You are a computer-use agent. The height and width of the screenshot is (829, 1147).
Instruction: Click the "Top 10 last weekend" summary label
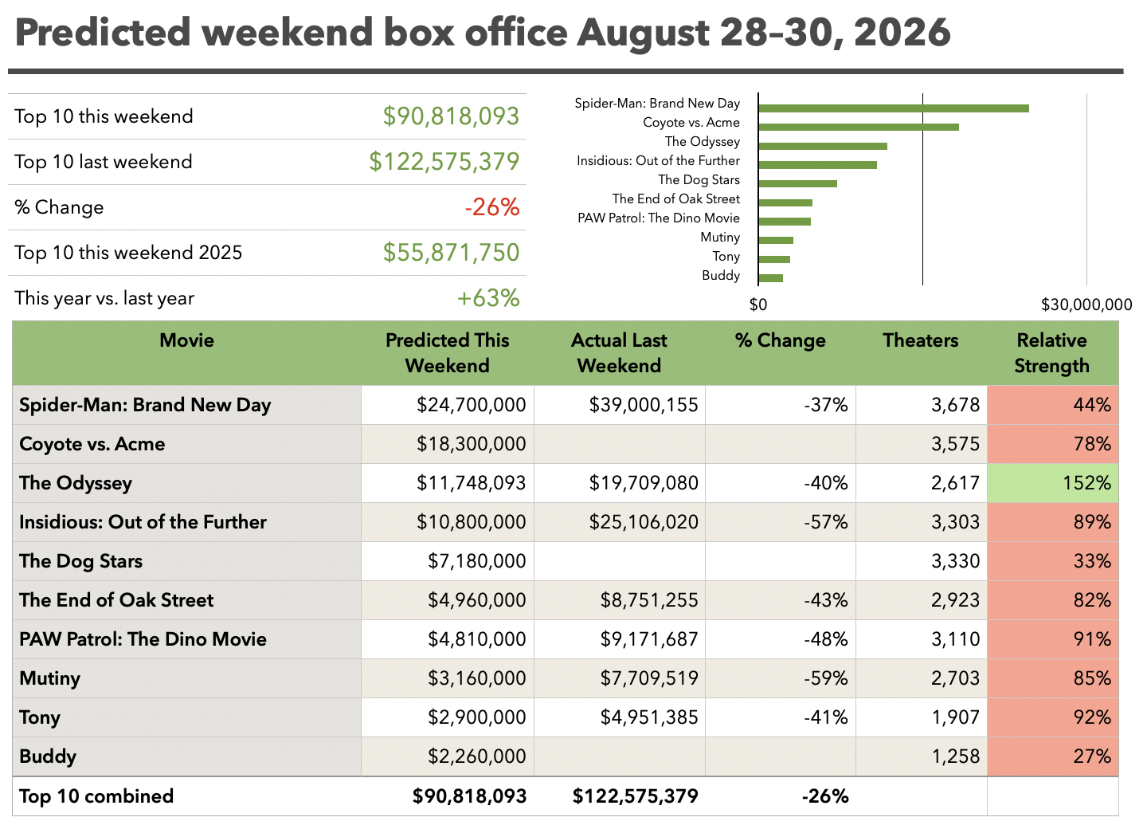104,162
